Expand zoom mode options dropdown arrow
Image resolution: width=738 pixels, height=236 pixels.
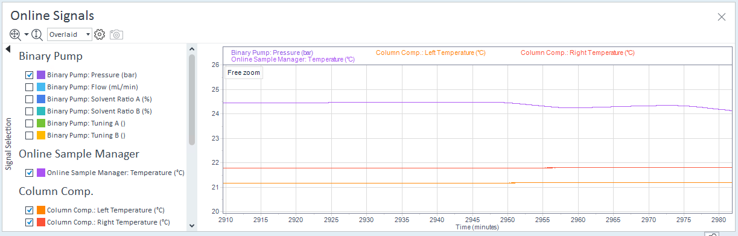click(27, 34)
